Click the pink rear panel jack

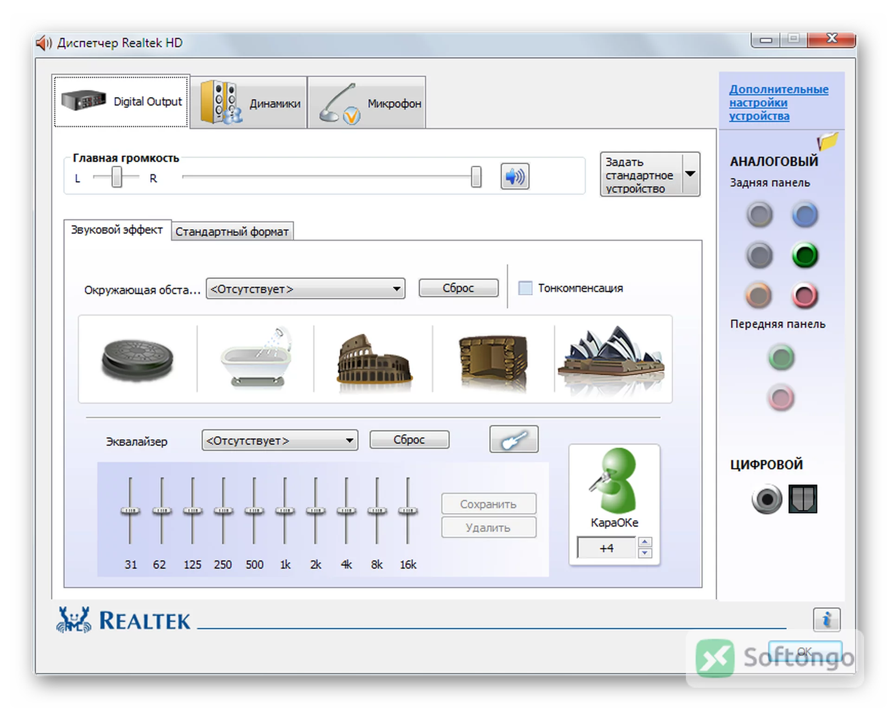(804, 295)
